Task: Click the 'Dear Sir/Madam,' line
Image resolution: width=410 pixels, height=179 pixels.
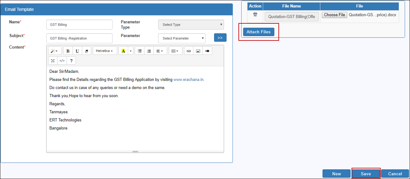Action: coord(64,72)
